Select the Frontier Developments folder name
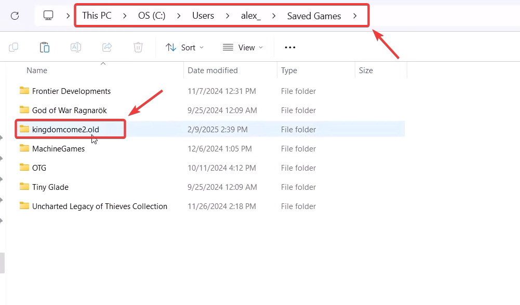520x305 pixels. pyautogui.click(x=71, y=91)
